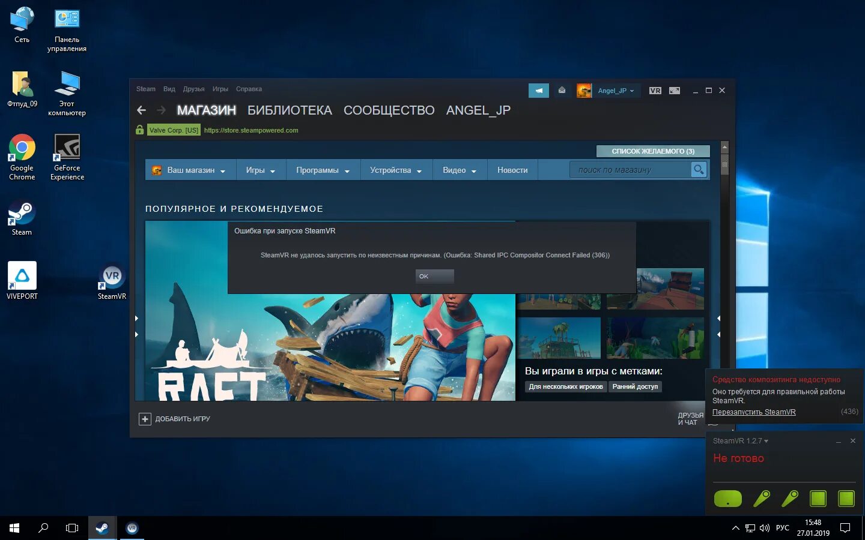Select Этот компьютер desktop icon

pyautogui.click(x=67, y=93)
